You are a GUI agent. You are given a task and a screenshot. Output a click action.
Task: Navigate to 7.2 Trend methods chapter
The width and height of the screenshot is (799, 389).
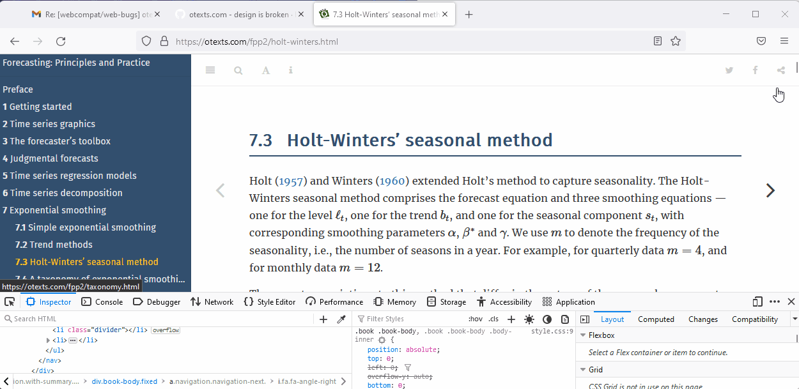tap(54, 244)
